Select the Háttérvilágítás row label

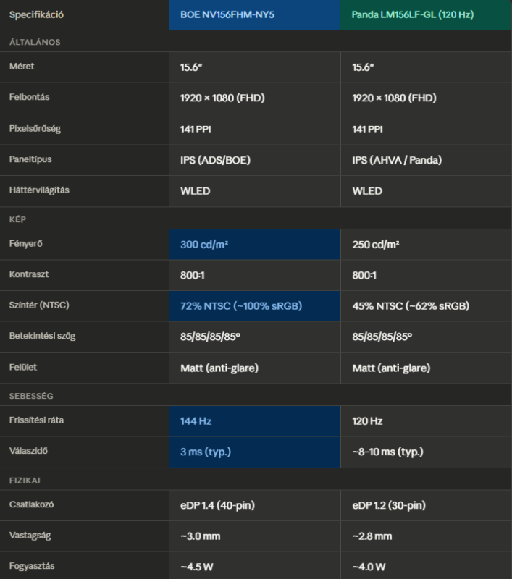tap(40, 190)
